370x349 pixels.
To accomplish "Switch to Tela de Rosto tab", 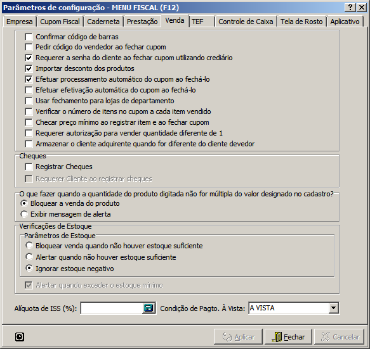I will [x=301, y=22].
